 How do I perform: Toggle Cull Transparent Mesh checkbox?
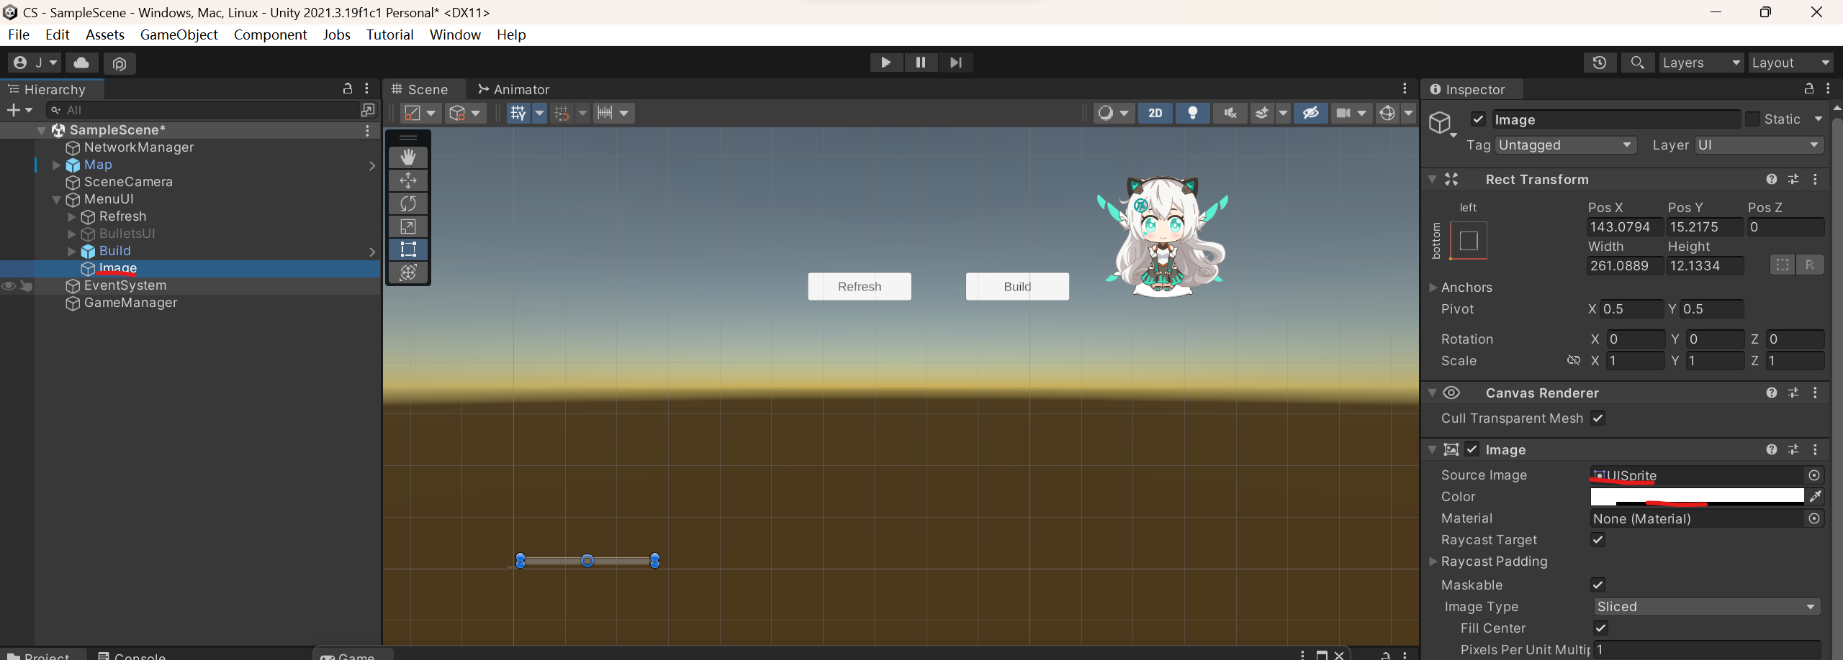point(1598,418)
